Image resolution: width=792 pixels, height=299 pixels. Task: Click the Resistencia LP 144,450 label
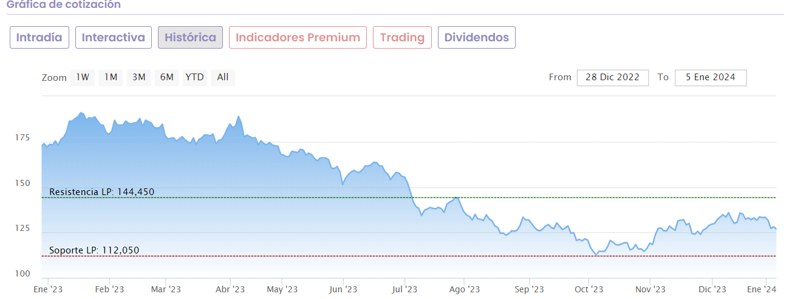102,192
